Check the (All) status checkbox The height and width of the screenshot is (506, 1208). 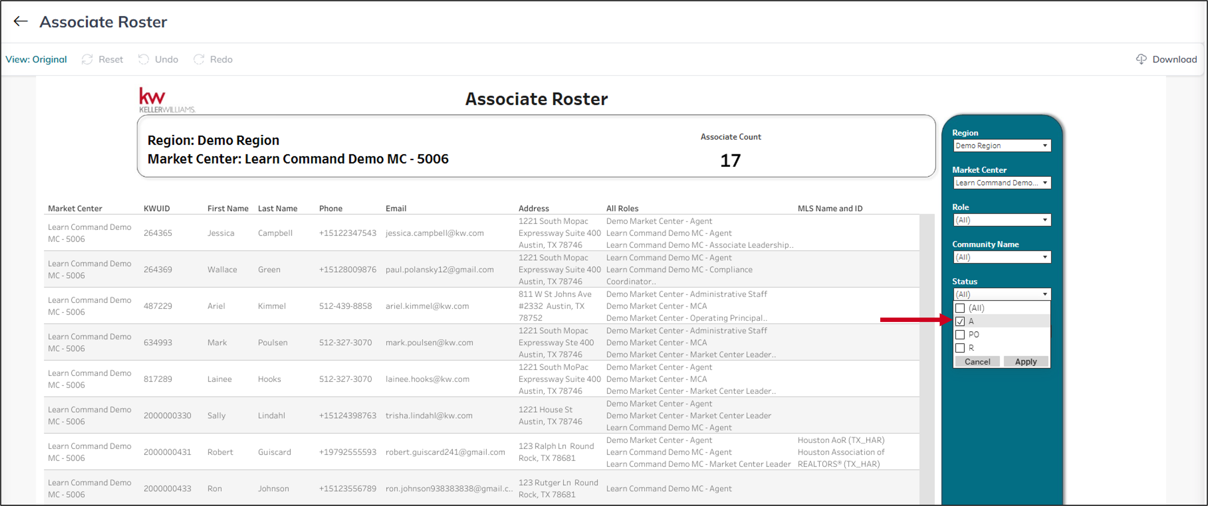pos(960,308)
